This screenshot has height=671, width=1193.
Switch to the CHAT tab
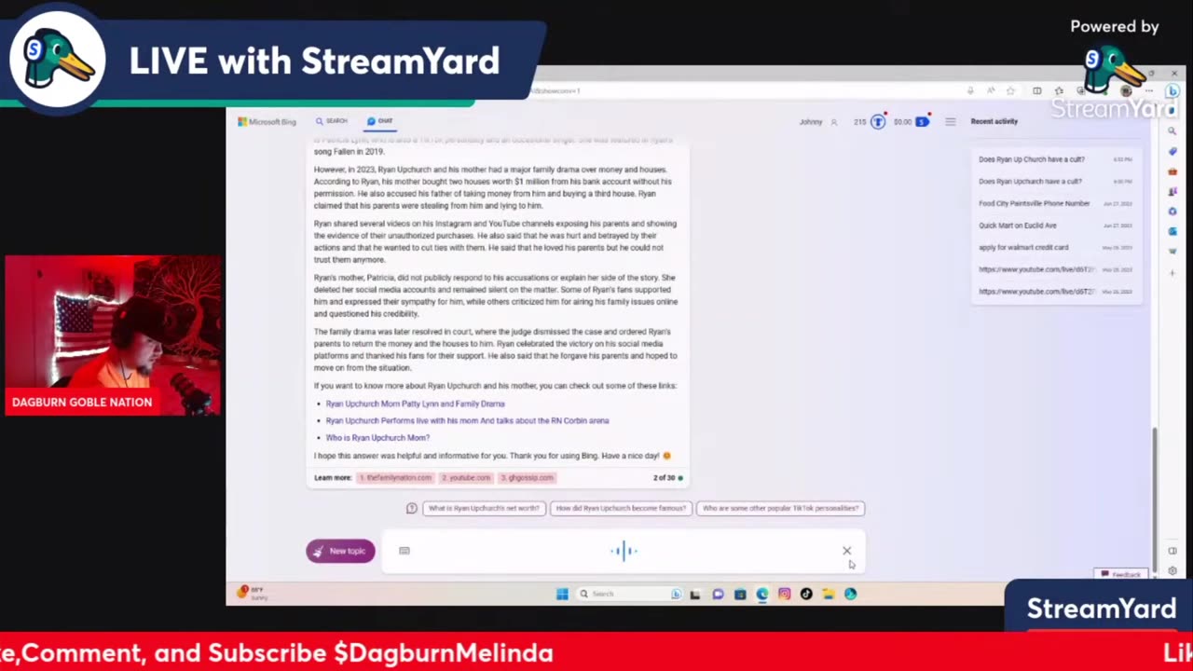click(380, 121)
